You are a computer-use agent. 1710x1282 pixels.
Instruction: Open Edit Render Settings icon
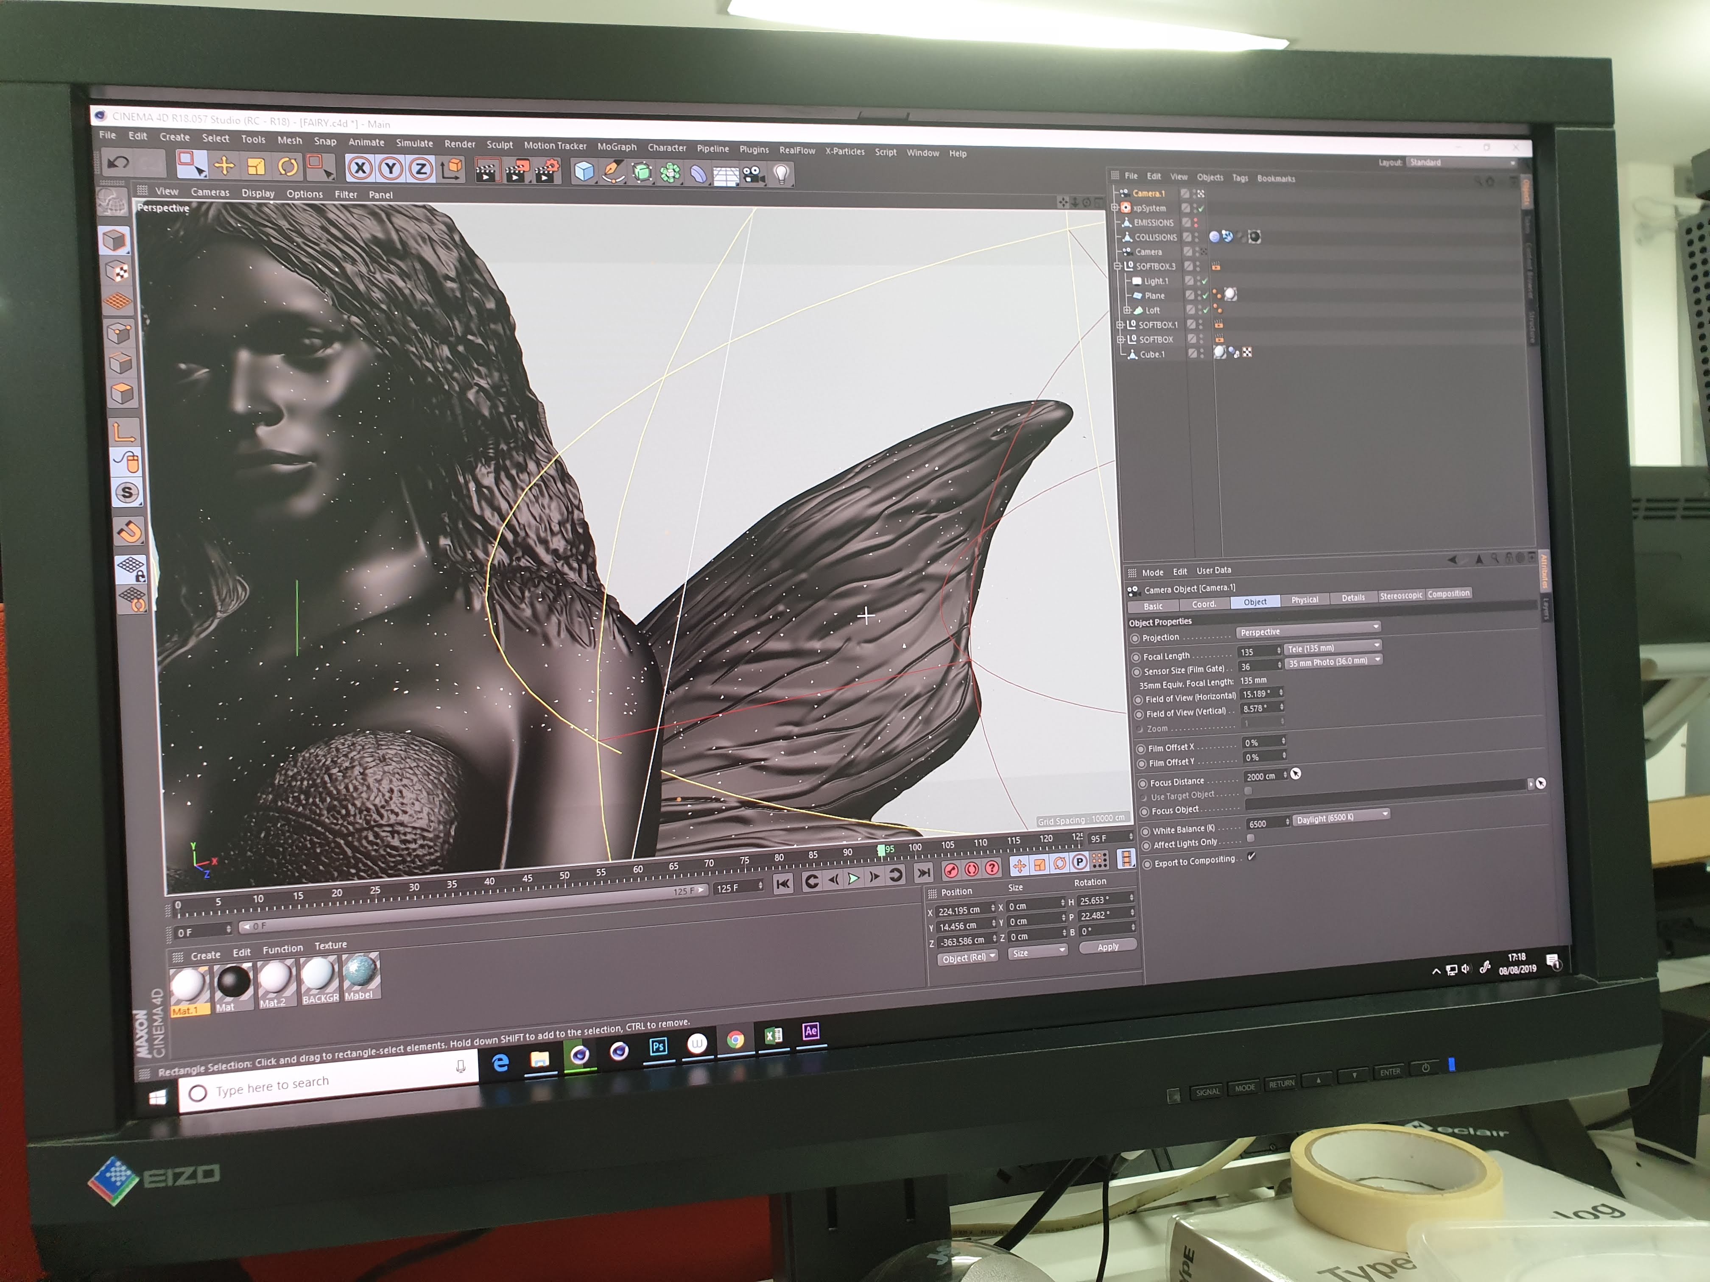click(x=548, y=171)
